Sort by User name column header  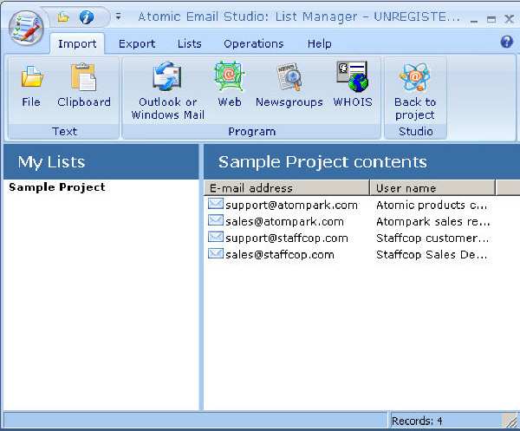pos(432,188)
